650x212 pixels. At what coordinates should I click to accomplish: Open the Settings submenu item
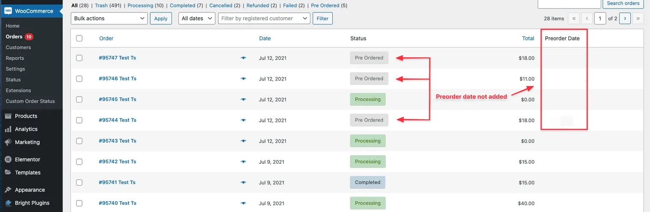tap(15, 69)
